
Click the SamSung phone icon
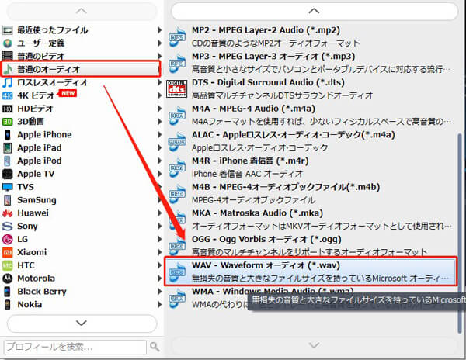click(x=8, y=200)
